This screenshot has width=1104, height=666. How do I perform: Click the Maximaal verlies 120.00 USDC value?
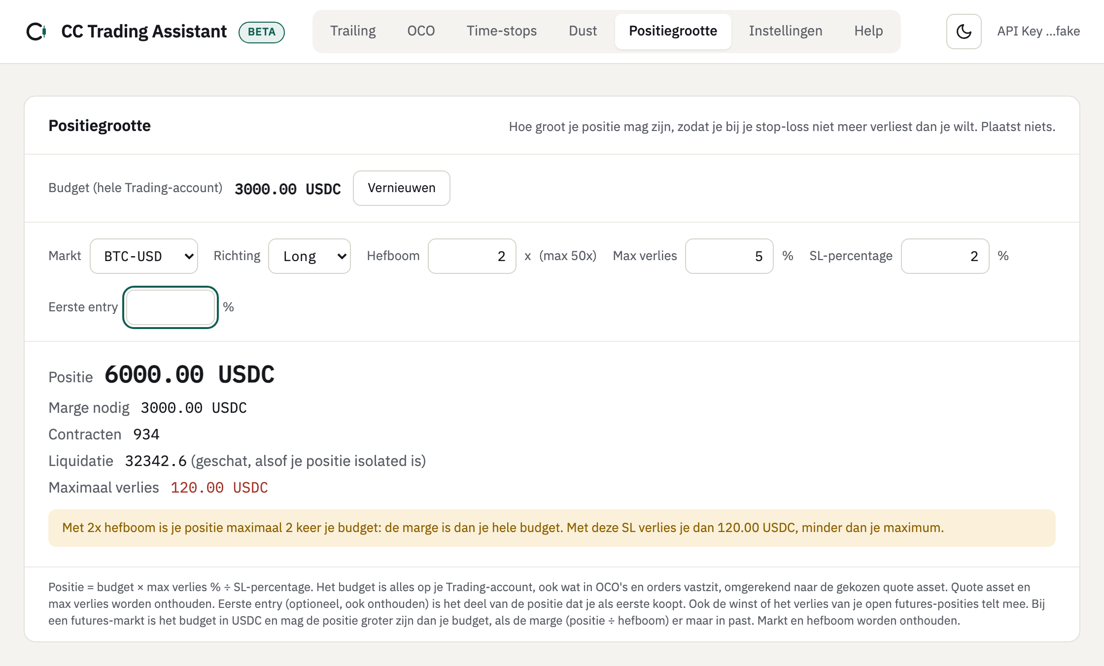pyautogui.click(x=219, y=488)
